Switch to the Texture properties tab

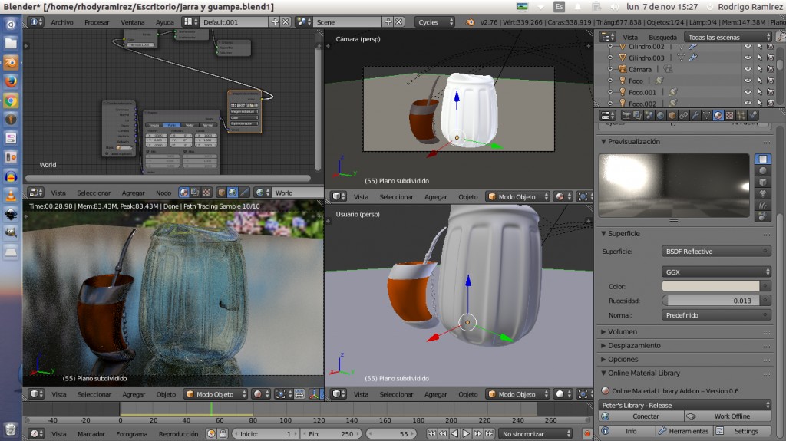coord(729,116)
